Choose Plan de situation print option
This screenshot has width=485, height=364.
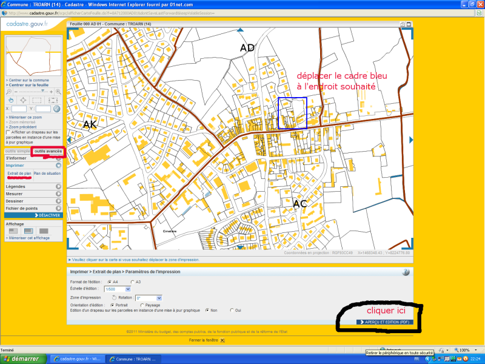(x=47, y=174)
